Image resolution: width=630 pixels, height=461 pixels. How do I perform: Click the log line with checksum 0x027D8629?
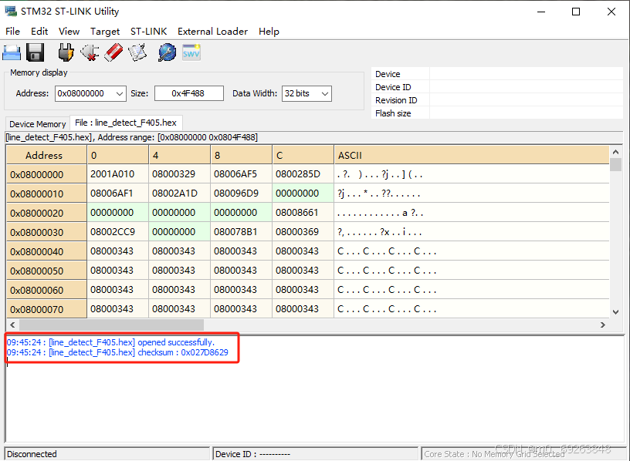[117, 352]
